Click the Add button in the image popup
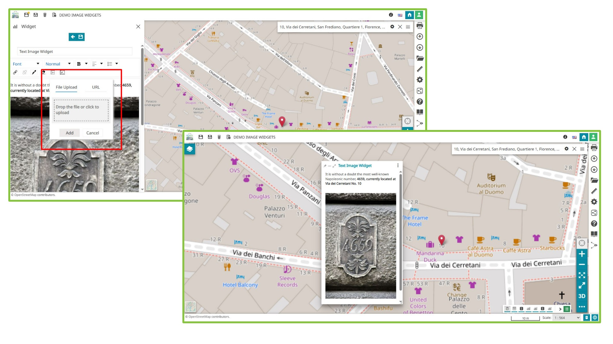The width and height of the screenshot is (613, 344). tap(70, 133)
